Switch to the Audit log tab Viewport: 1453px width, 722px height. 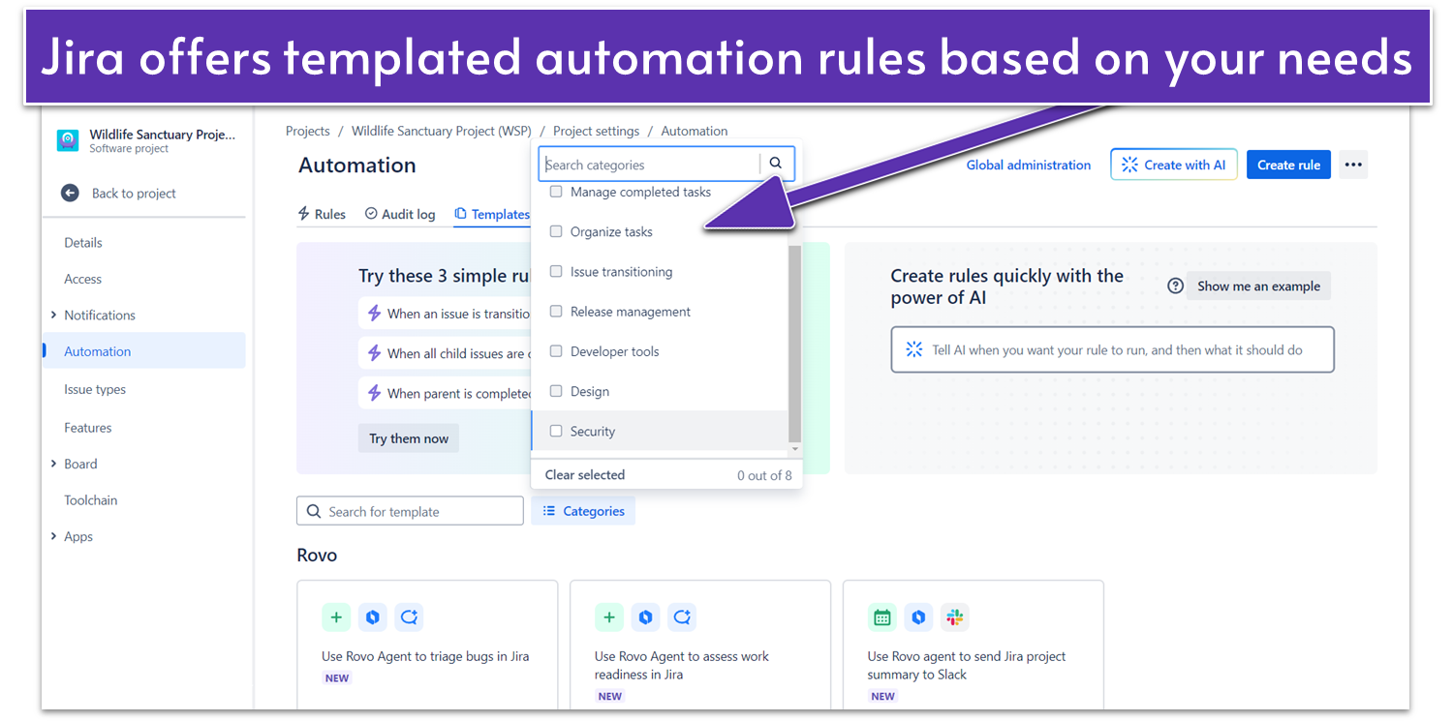click(400, 214)
